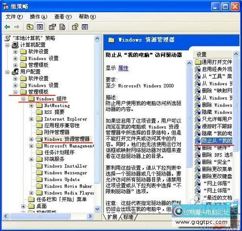Toggle the Show/Hide console tree icon

pyautogui.click(x=40, y=27)
